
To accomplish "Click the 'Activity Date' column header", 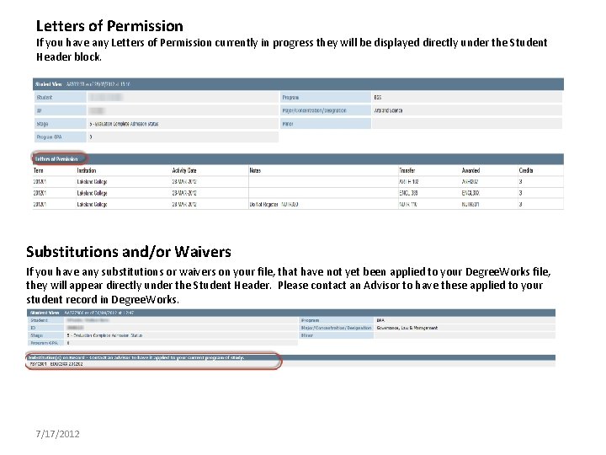I will 184,170.
